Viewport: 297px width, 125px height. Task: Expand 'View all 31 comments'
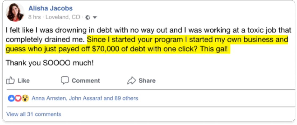coord(34,114)
